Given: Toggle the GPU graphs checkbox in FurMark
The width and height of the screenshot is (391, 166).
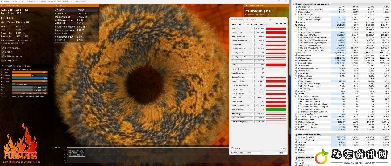Looking at the screenshot, I should click(x=3, y=61).
